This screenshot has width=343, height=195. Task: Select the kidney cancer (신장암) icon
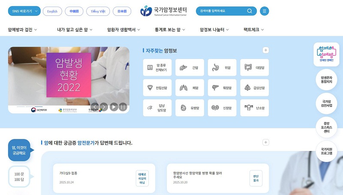(x=215, y=108)
